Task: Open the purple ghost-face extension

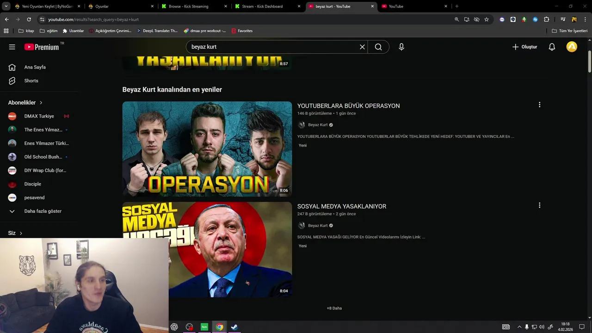Action: [502, 19]
